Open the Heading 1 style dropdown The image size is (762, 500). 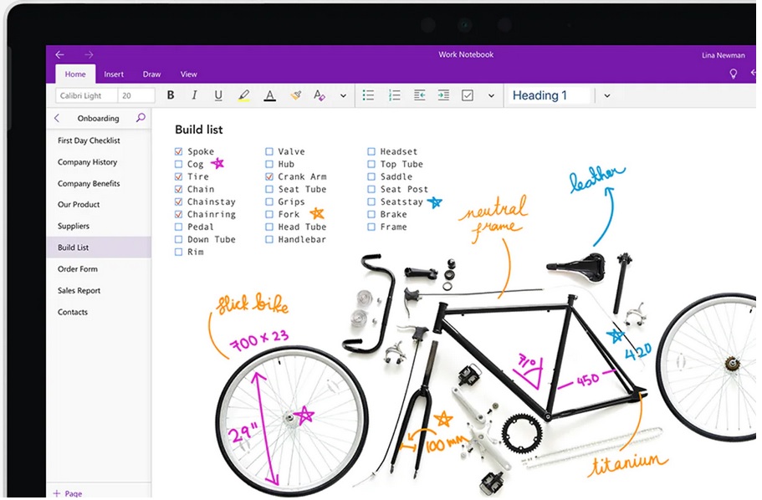point(607,95)
